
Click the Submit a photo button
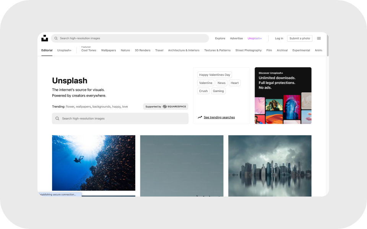300,38
